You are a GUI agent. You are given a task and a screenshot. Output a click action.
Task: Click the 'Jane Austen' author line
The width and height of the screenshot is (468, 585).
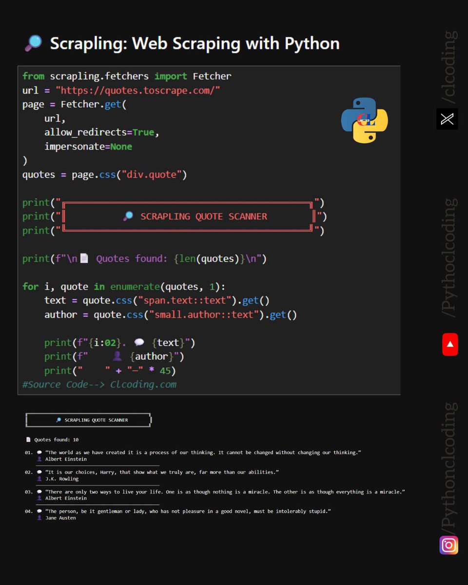pos(57,518)
